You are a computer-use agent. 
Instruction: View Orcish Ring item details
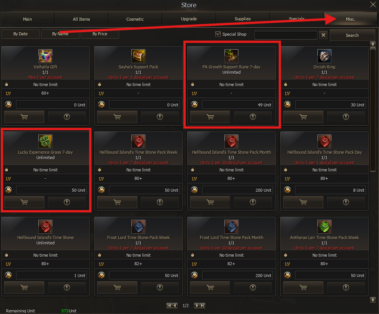point(346,117)
